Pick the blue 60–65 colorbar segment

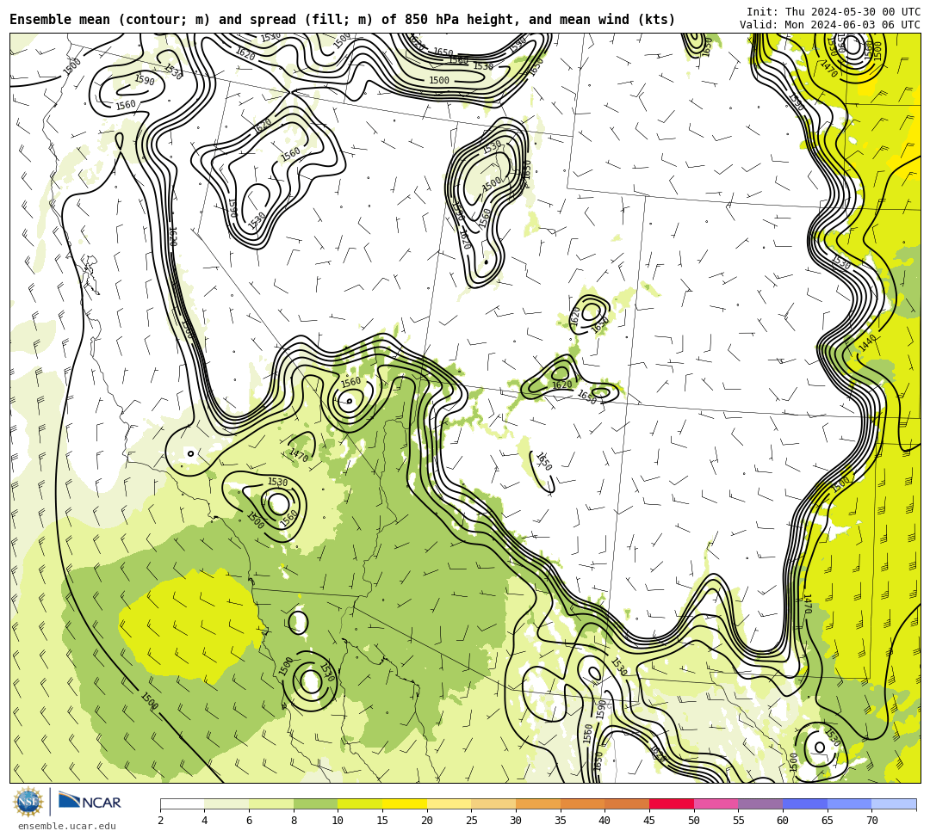[x=805, y=803]
